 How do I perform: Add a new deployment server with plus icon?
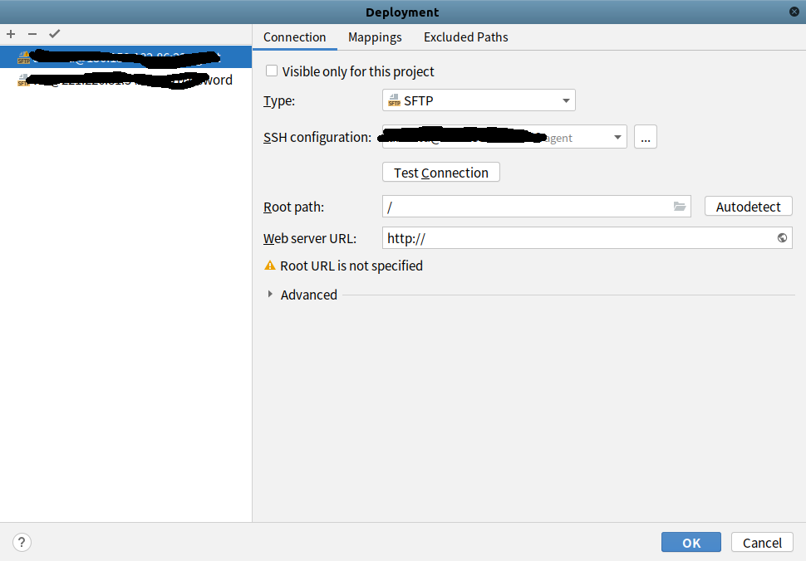[x=11, y=34]
